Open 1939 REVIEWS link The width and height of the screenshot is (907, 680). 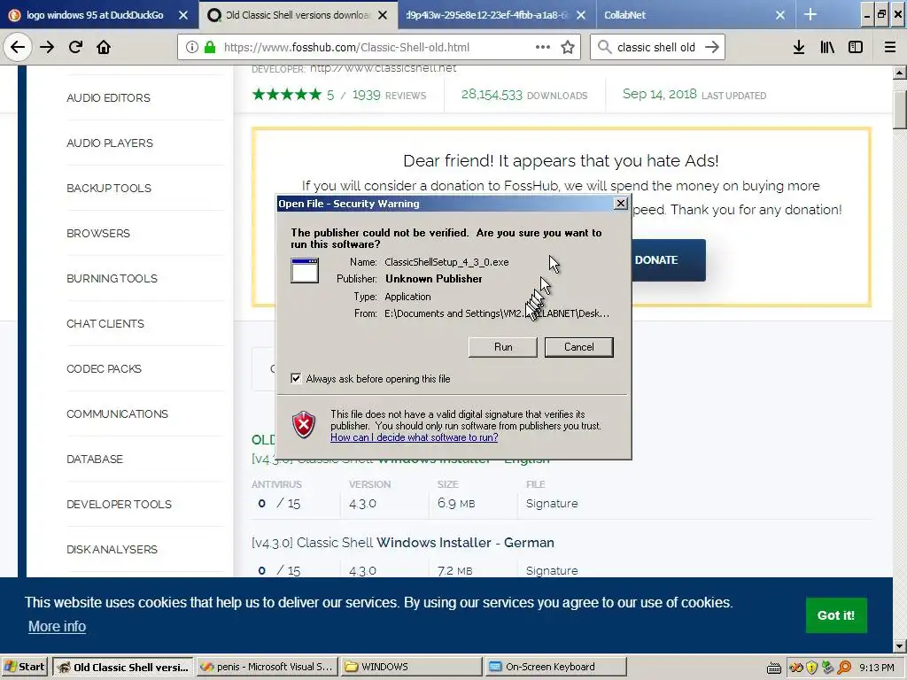(390, 95)
